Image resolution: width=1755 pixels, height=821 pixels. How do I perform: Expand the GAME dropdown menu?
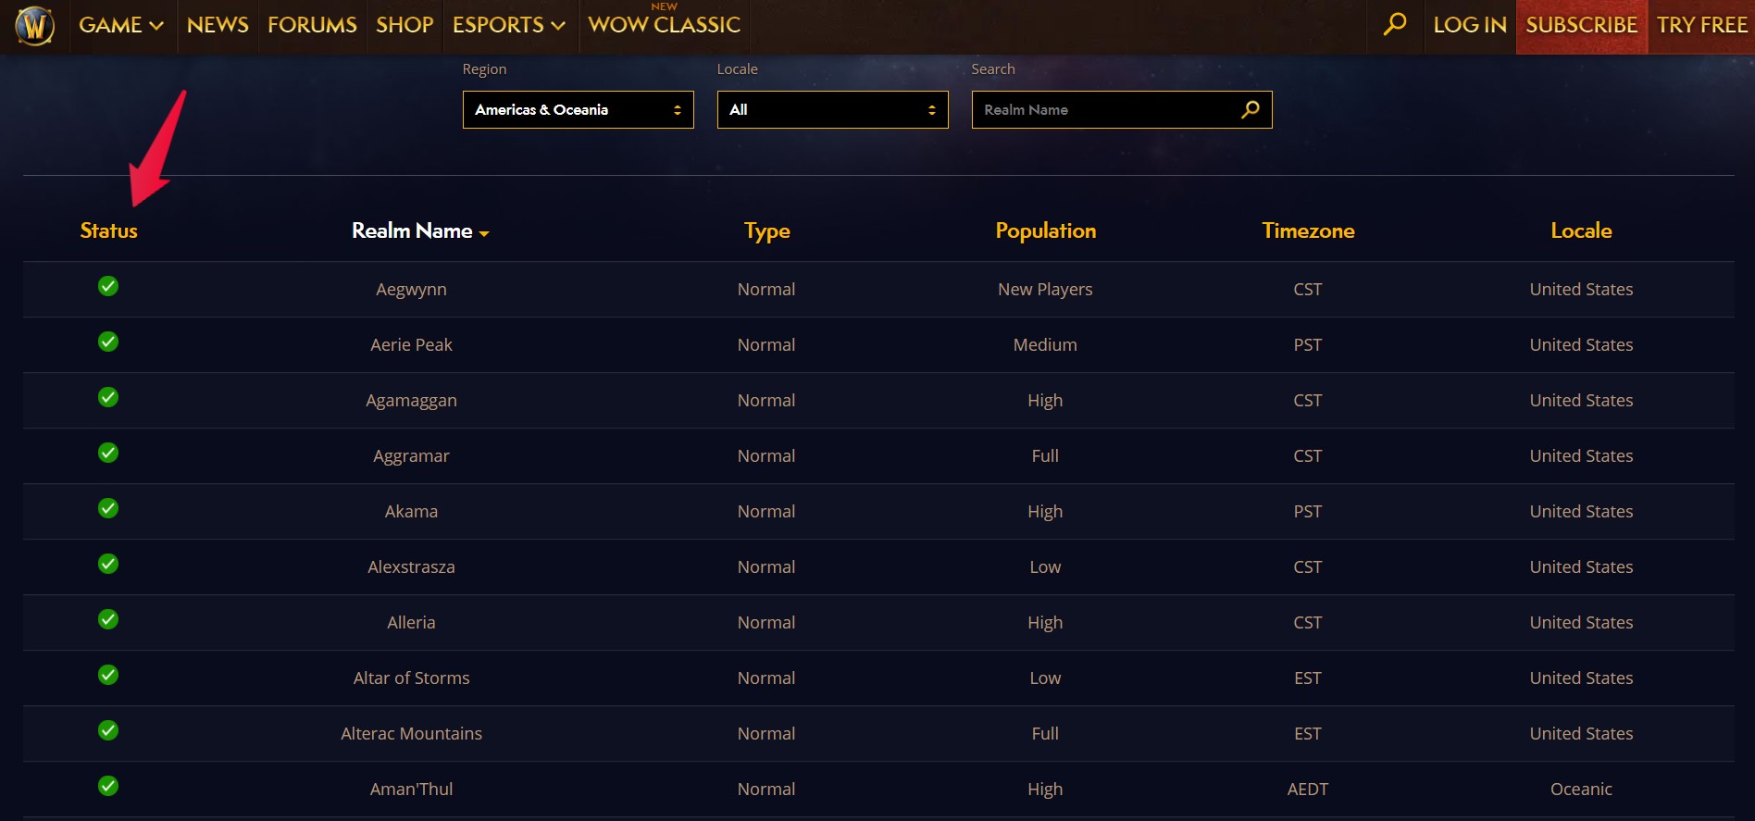tap(121, 25)
